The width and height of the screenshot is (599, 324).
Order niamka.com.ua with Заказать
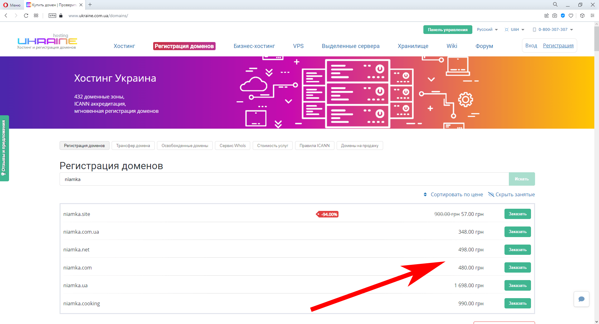point(518,232)
